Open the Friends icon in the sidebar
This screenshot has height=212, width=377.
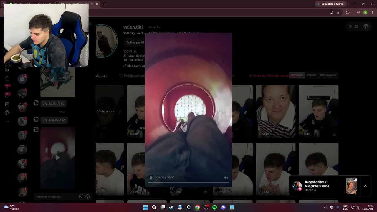tap(7, 70)
